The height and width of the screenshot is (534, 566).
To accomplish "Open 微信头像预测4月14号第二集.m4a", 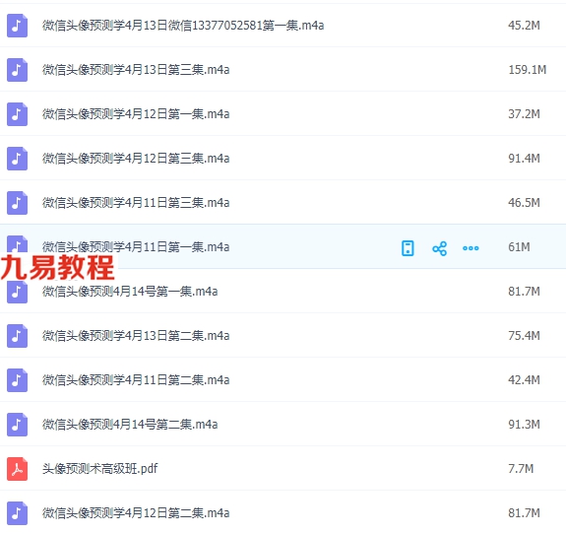I will click(130, 425).
